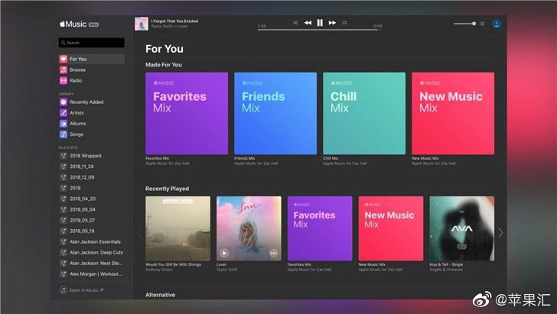Click playlist icon beside 2018 Wrapped
The height and width of the screenshot is (314, 557).
click(x=64, y=156)
